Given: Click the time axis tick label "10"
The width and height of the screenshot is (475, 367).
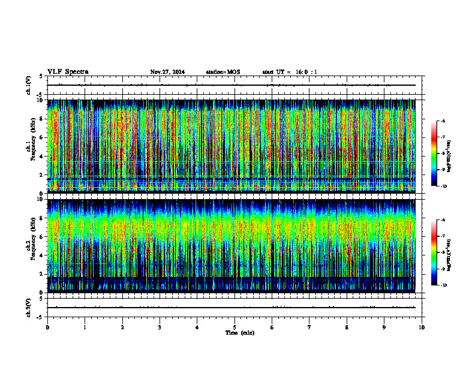Looking at the screenshot, I should click(x=422, y=327).
